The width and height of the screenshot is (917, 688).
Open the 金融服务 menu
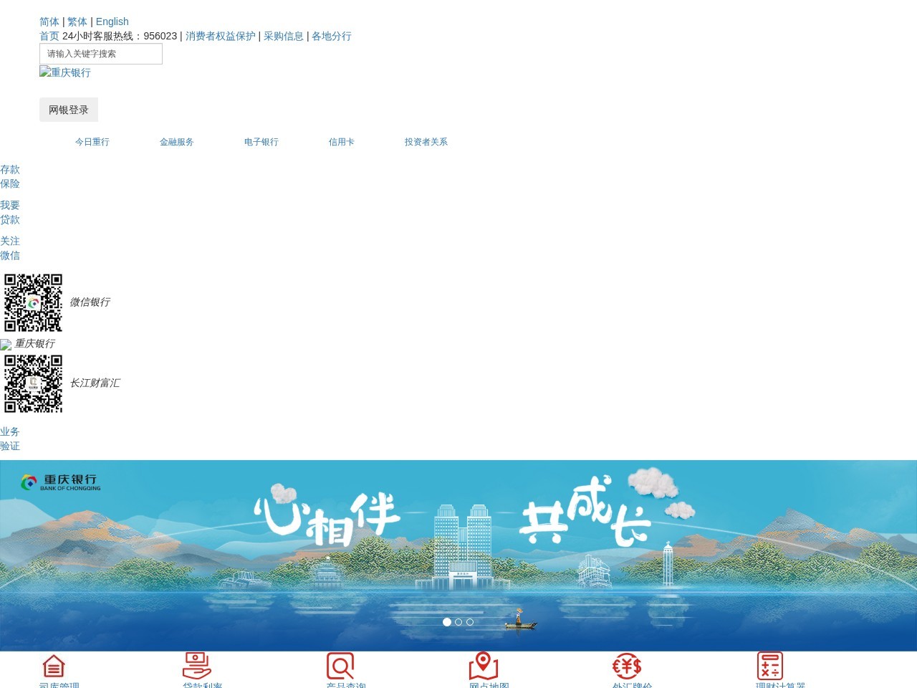pos(177,142)
